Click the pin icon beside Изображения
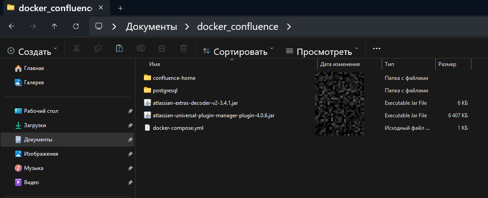This screenshot has width=488, height=198. [130, 154]
